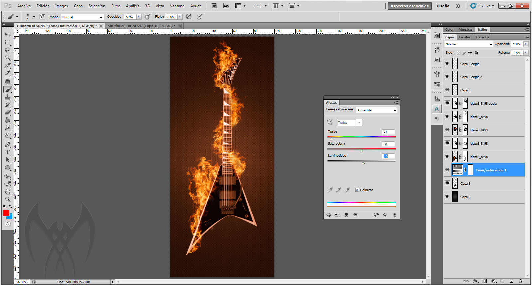The height and width of the screenshot is (285, 532).
Task: Add layer style fx icon
Action: [475, 281]
